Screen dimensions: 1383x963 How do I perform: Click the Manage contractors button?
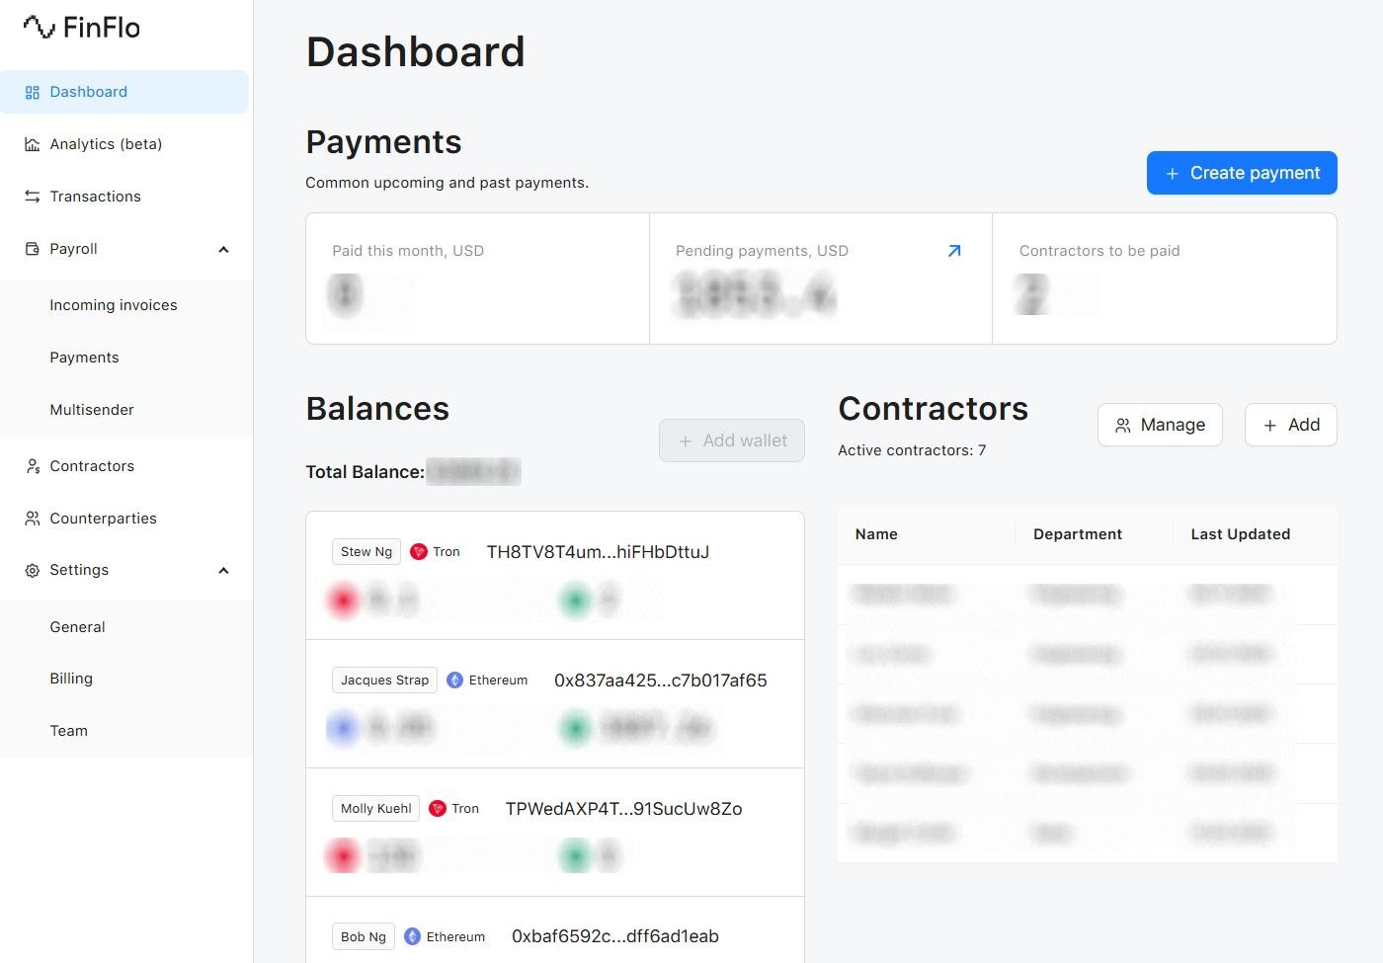pos(1160,425)
